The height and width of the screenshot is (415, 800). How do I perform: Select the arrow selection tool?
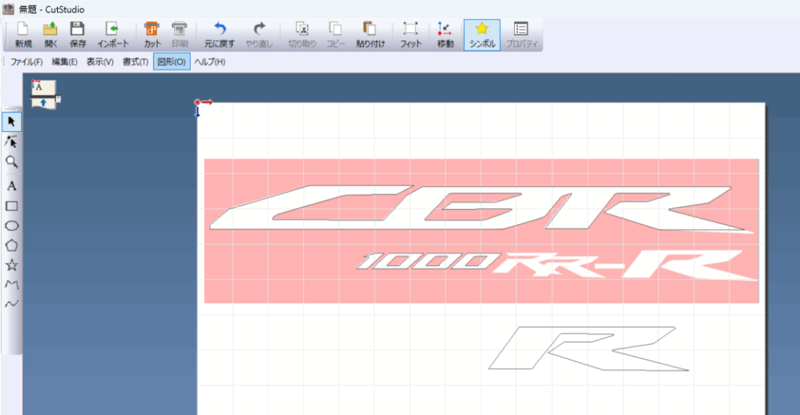click(x=11, y=122)
